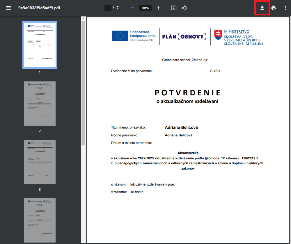Click the total page count 7
The image size is (291, 244).
pos(118,8)
